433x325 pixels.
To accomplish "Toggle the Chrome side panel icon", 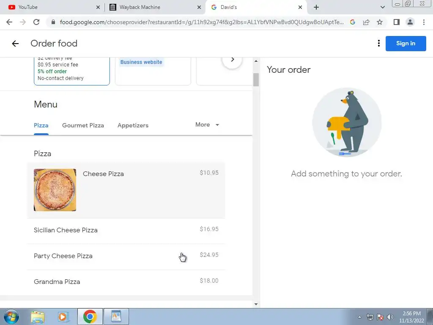I will [397, 22].
